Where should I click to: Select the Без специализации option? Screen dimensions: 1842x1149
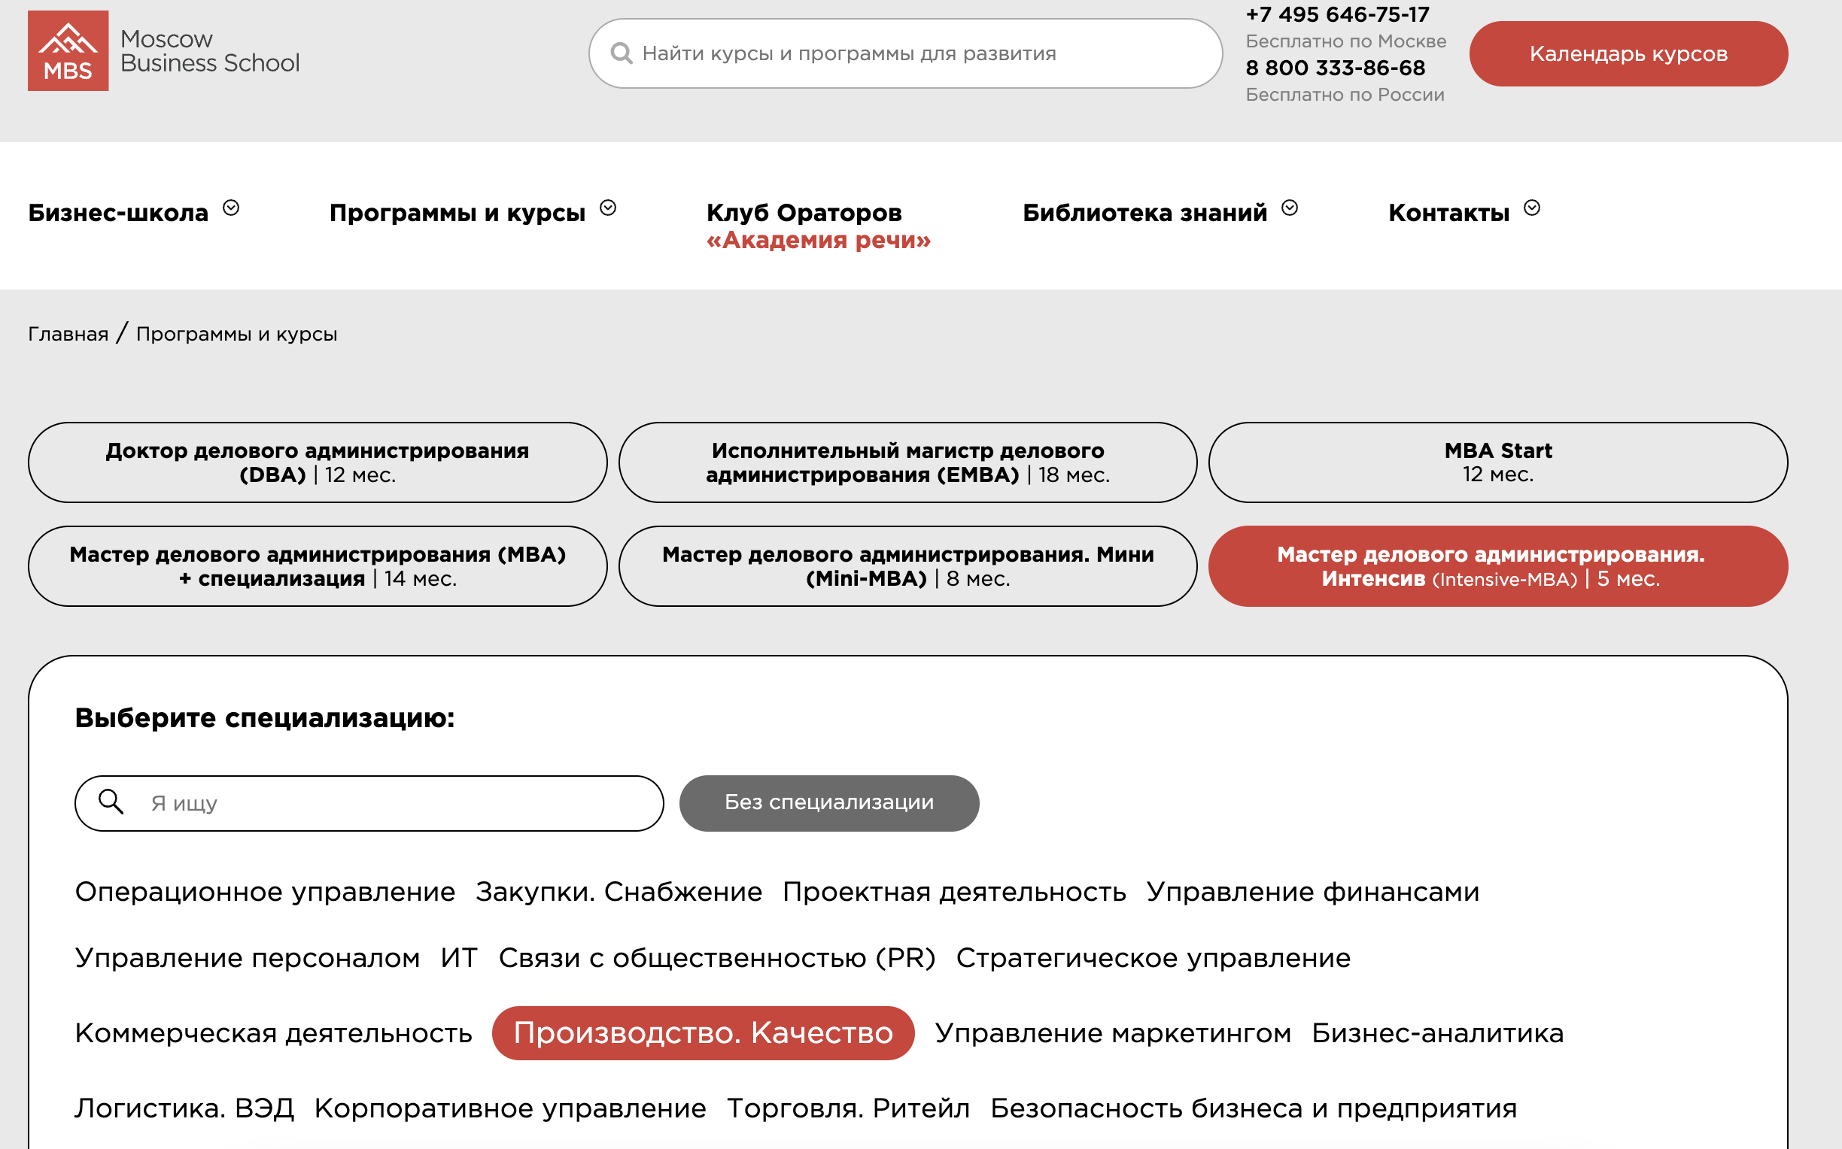point(828,802)
